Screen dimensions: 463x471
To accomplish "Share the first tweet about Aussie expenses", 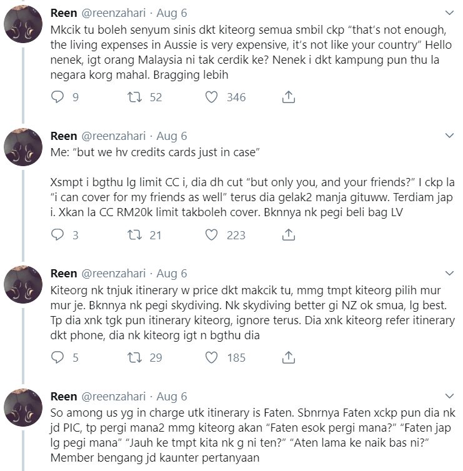I will tap(288, 97).
